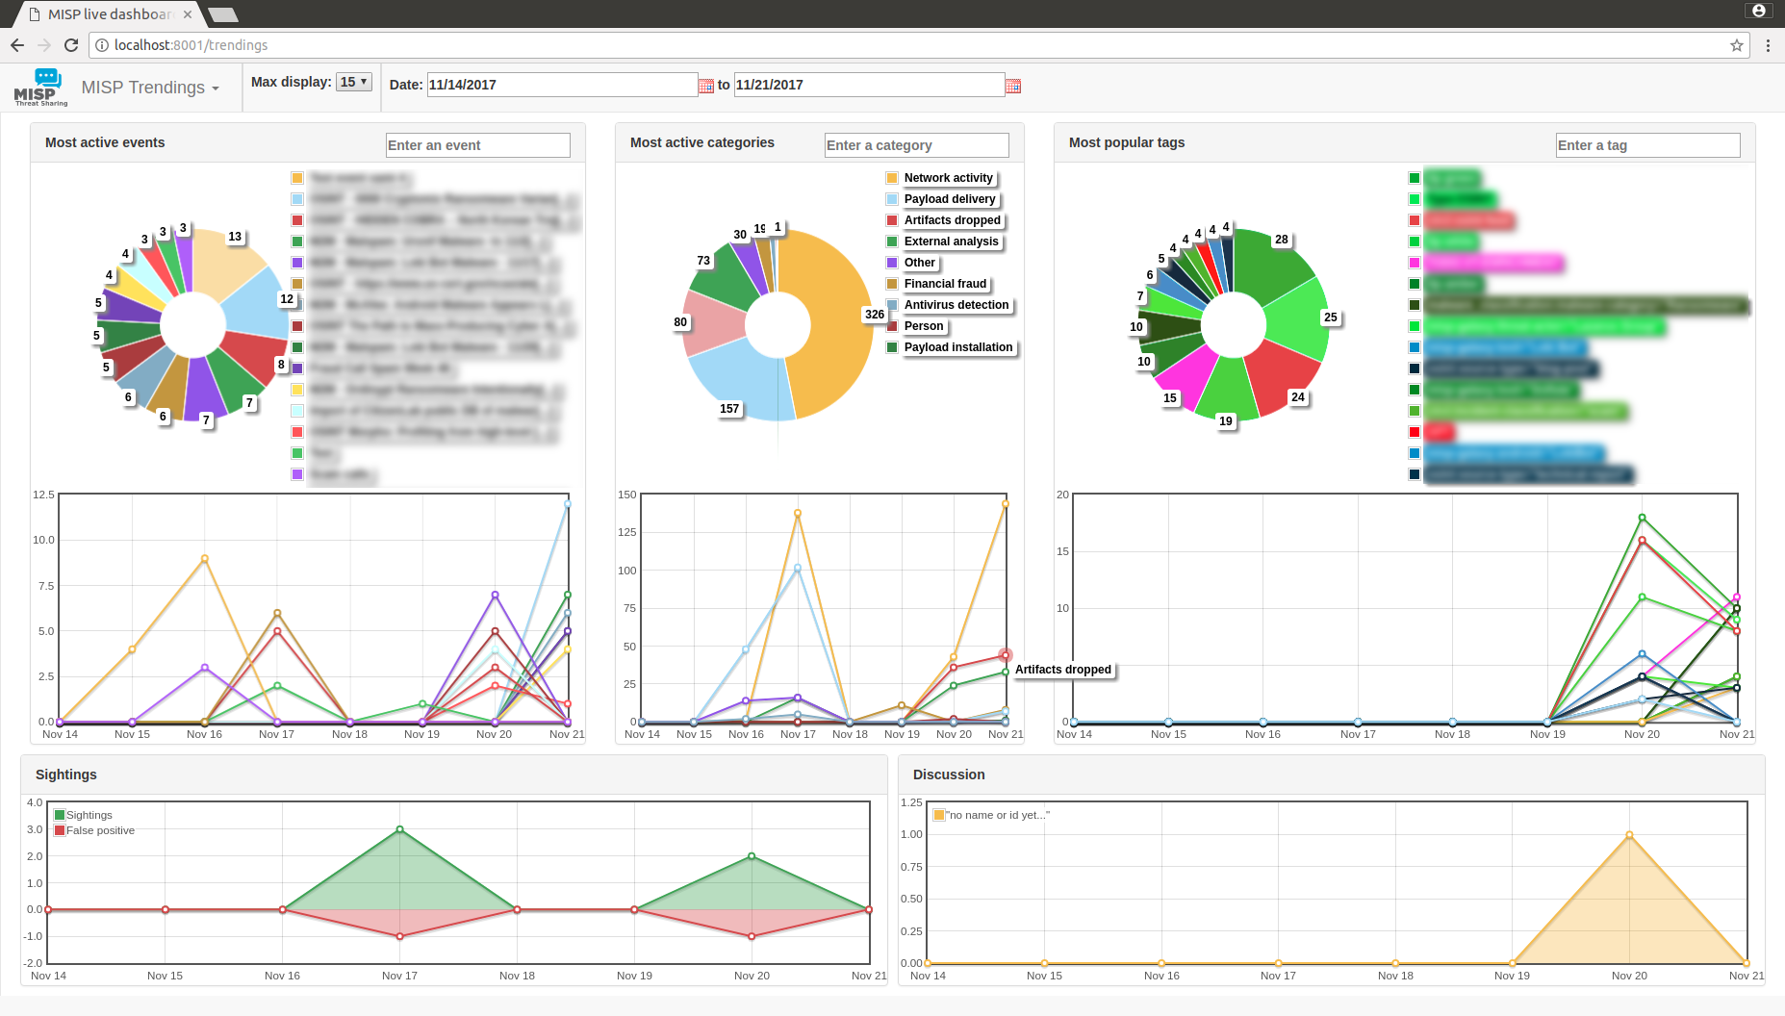The width and height of the screenshot is (1785, 1016).
Task: Click the Payload installation legend label
Action: pyautogui.click(x=959, y=347)
